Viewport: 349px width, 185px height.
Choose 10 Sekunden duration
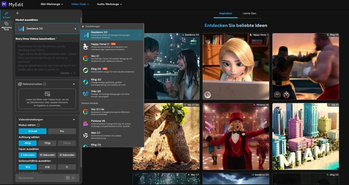coord(47,155)
